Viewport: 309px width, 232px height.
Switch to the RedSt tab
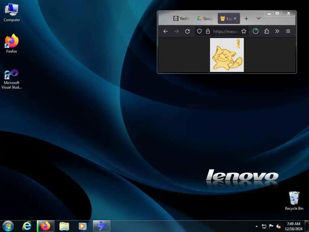[181, 18]
